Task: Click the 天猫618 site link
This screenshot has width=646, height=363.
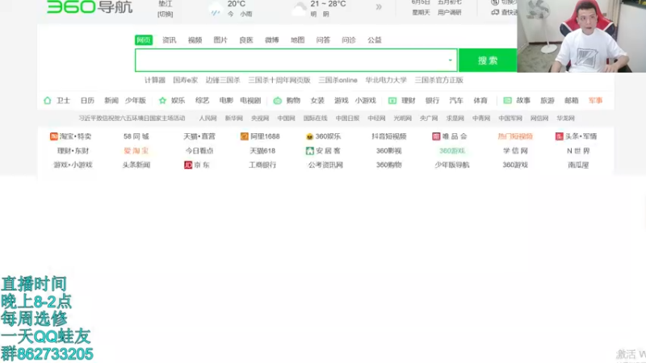Action: pyautogui.click(x=262, y=151)
